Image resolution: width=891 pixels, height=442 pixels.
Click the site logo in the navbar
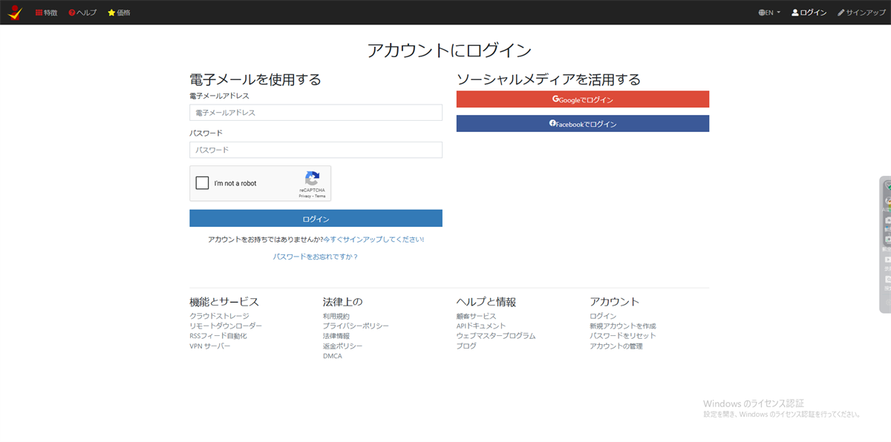point(15,13)
